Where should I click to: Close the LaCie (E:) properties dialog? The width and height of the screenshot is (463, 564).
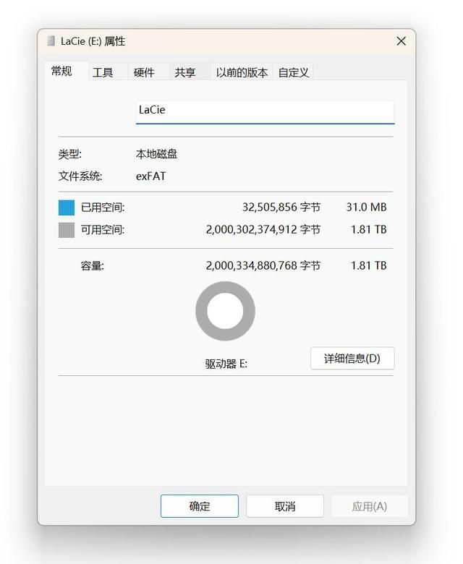(401, 41)
